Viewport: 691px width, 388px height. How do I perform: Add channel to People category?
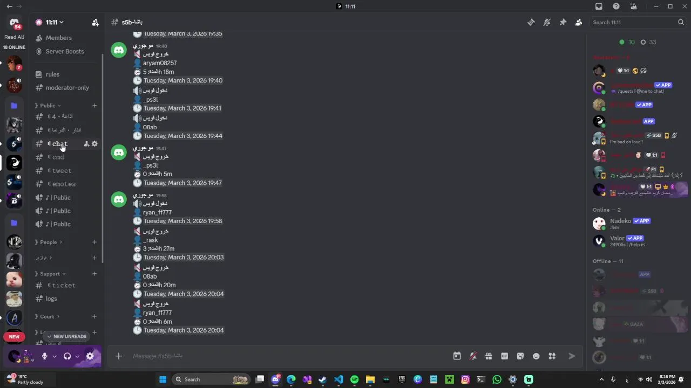(94, 242)
